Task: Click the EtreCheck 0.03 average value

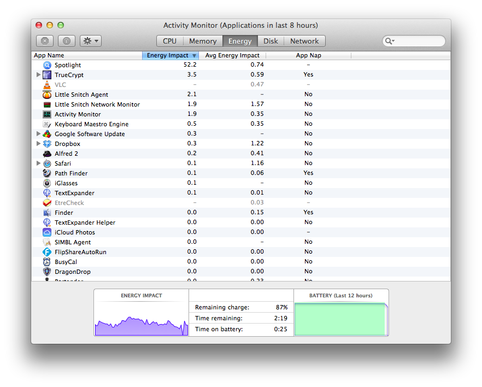Action: 257,202
